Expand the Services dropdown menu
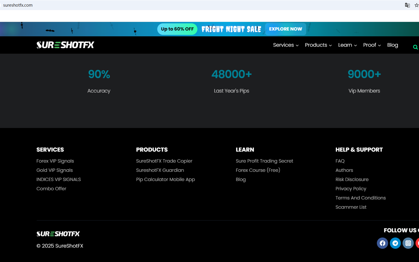 click(x=286, y=45)
